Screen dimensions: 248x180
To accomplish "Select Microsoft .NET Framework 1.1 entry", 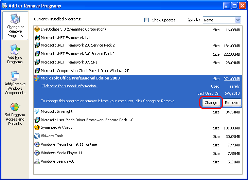I will point(138,38).
